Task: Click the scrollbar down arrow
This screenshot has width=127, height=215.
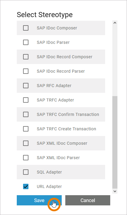Action: 115,191
